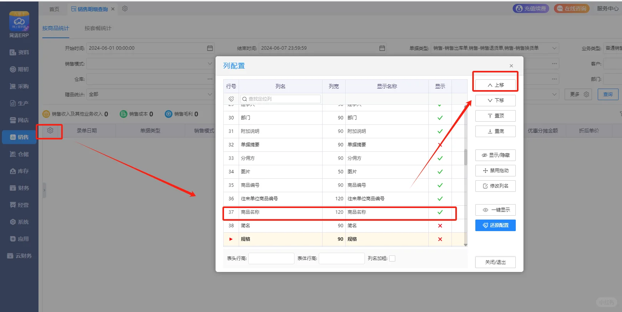Open the 经营 sidebar module
Image resolution: width=622 pixels, height=312 pixels.
point(19,205)
